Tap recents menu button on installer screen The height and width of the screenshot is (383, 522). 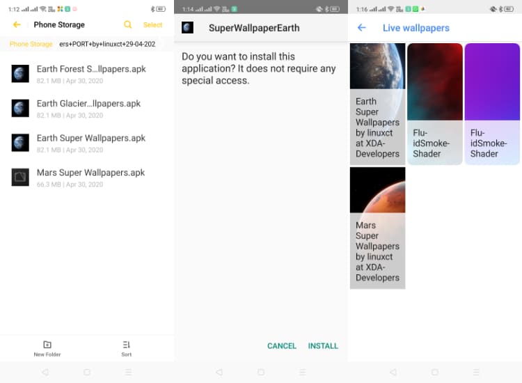[302, 372]
